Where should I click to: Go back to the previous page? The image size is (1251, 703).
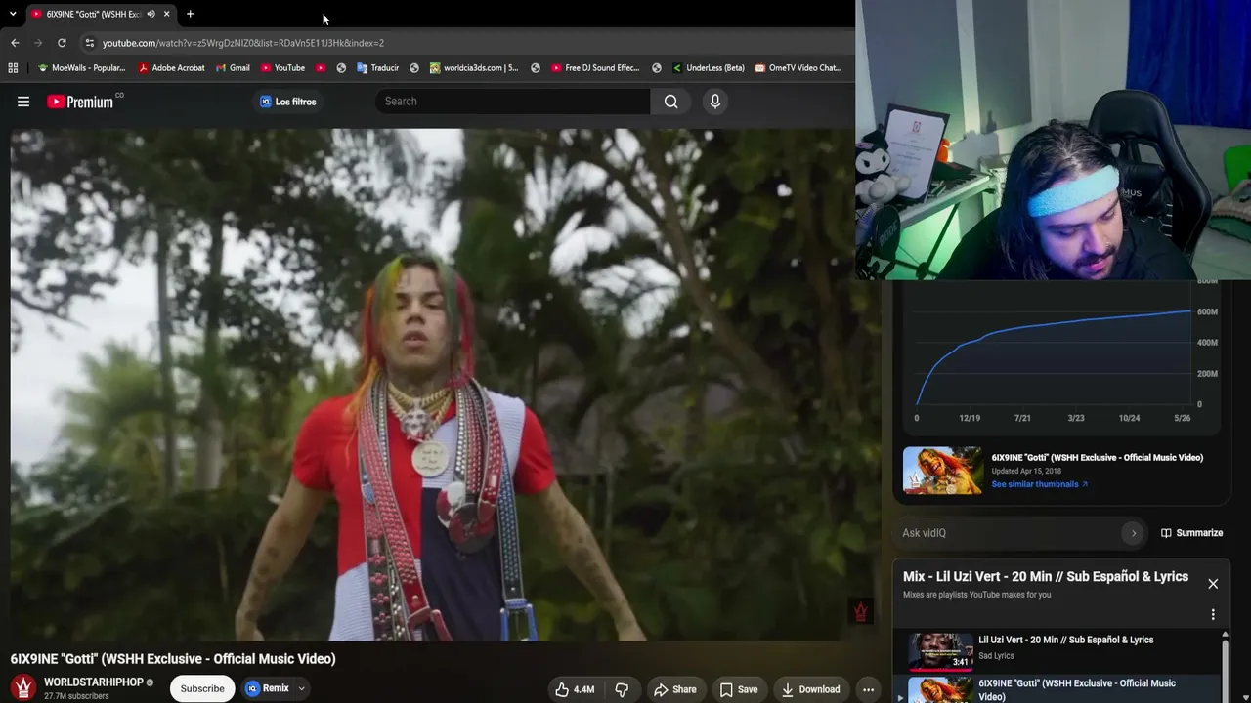pyautogui.click(x=15, y=43)
